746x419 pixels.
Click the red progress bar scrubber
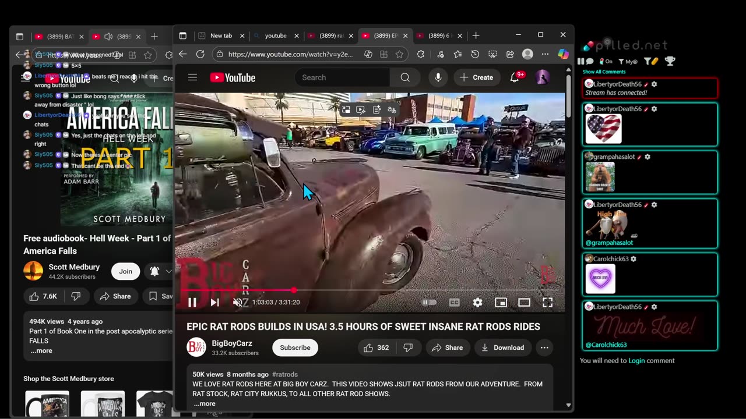click(x=294, y=290)
